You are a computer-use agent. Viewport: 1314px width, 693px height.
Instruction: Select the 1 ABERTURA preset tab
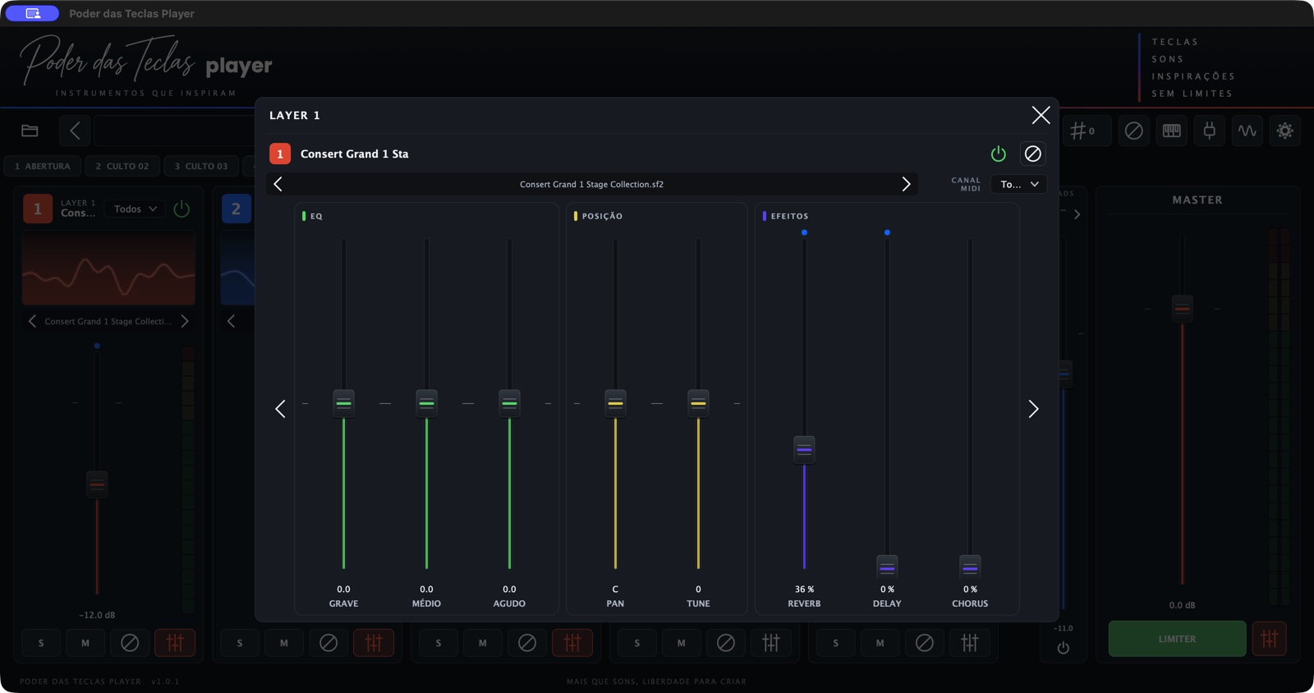pos(43,166)
